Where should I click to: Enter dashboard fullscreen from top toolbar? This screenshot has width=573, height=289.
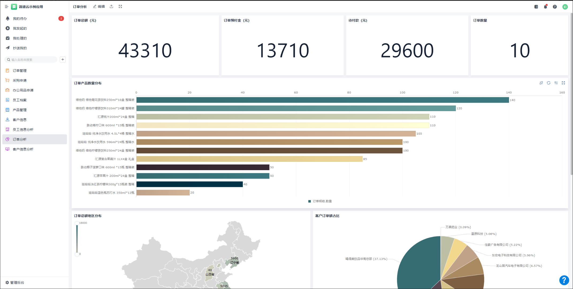[x=120, y=7]
